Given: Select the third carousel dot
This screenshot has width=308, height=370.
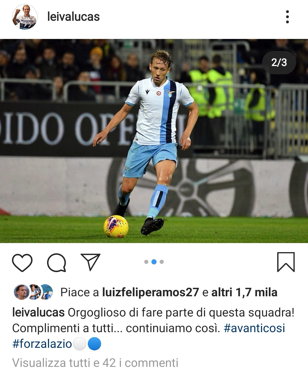Looking at the screenshot, I should point(162,262).
